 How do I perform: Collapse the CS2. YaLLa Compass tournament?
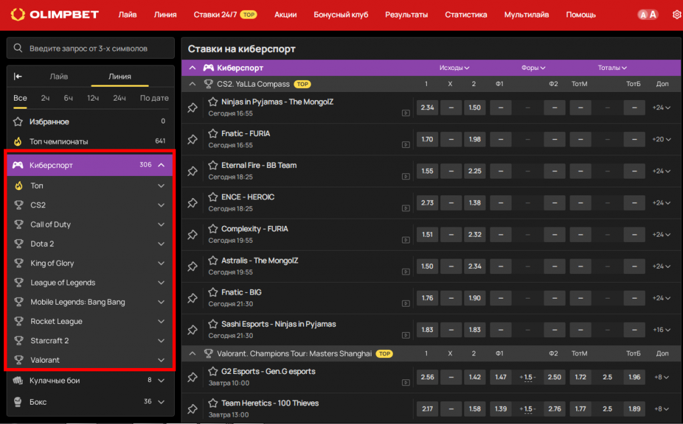point(192,84)
